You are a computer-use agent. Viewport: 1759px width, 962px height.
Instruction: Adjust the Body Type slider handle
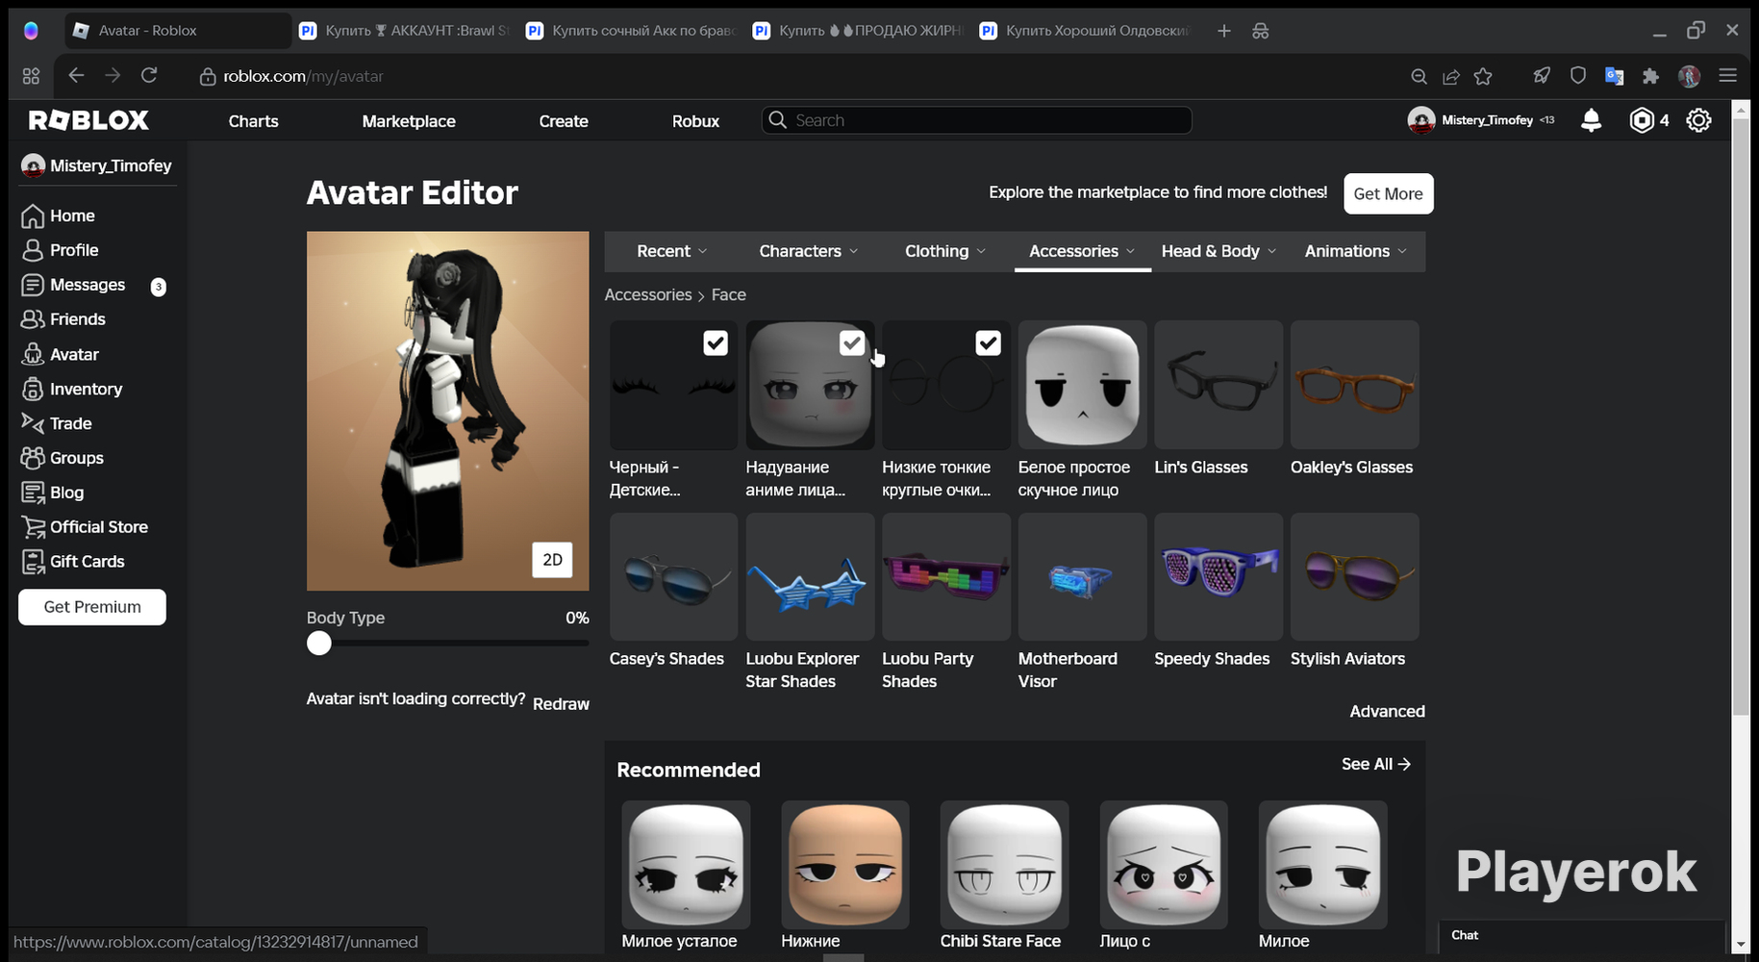click(x=319, y=644)
